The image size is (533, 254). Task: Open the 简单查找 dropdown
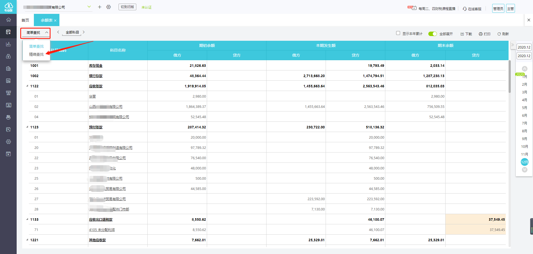point(36,33)
